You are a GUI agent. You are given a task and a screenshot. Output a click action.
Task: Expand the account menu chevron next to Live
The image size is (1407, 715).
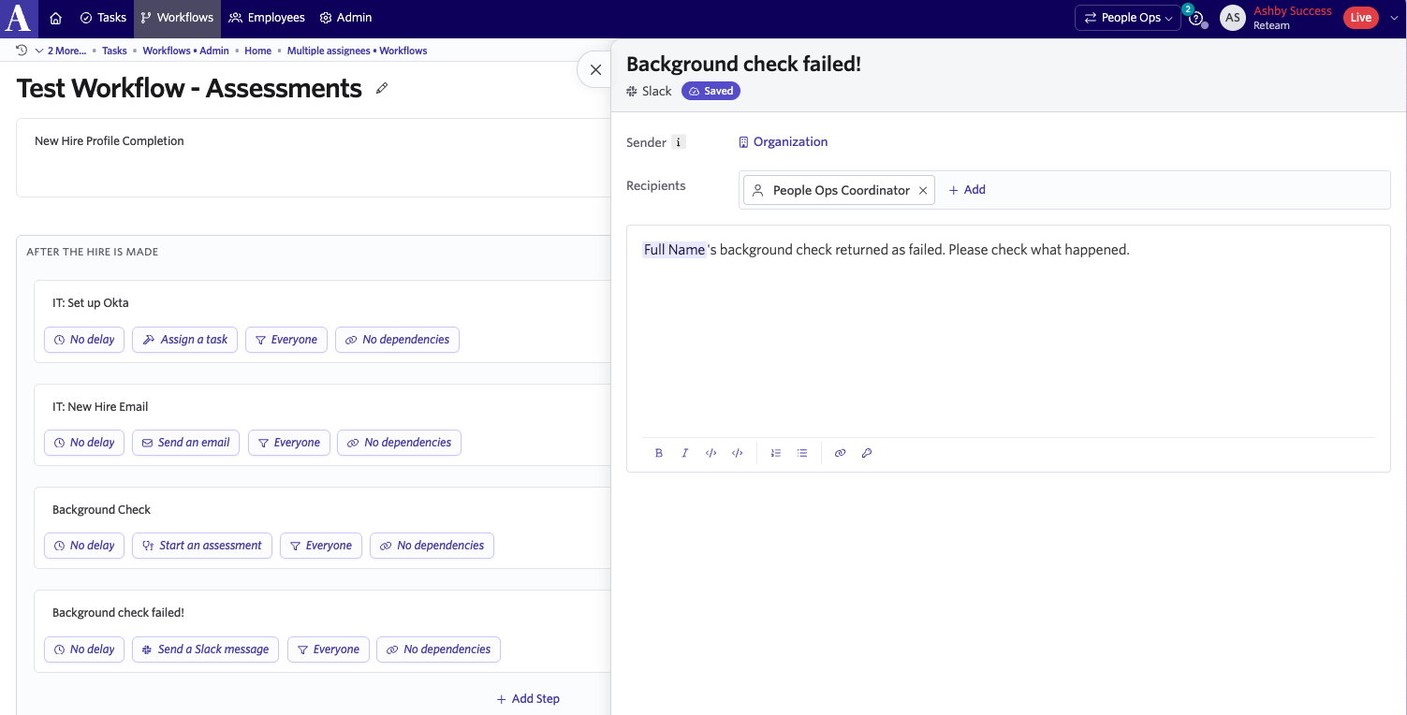[x=1393, y=18]
